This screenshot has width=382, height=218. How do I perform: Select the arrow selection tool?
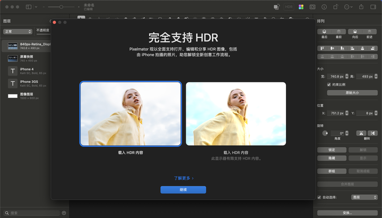click(x=81, y=18)
